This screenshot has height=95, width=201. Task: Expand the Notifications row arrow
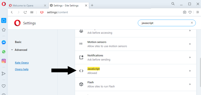click(190, 57)
